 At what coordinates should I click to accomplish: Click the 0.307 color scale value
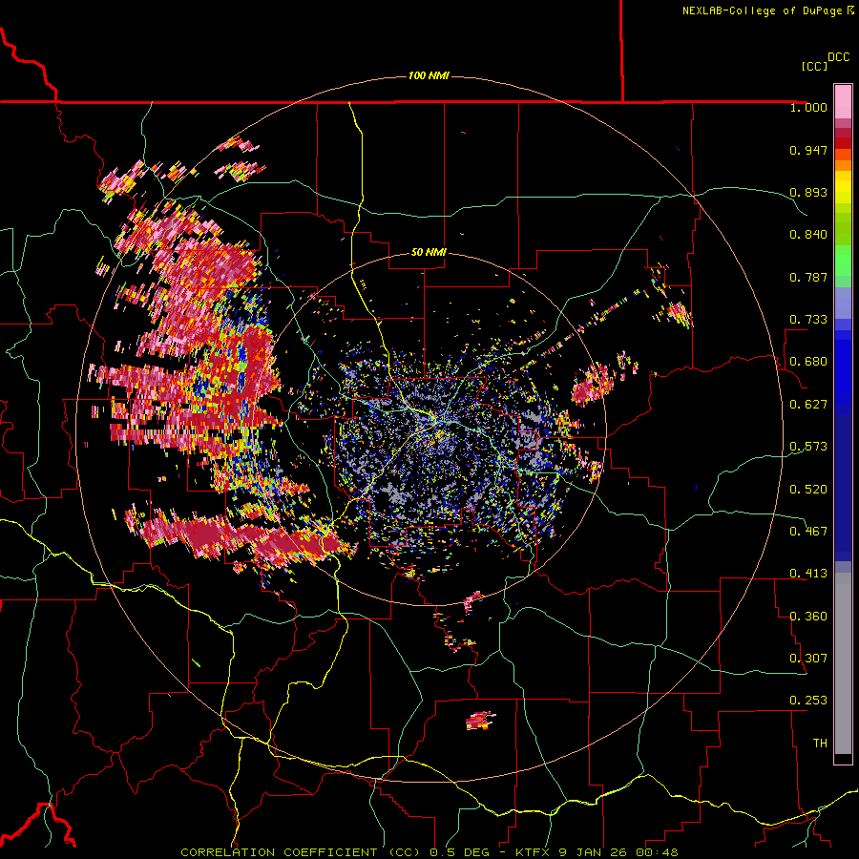[x=808, y=659]
